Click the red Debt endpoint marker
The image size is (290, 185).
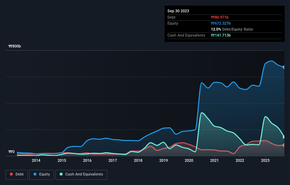(x=284, y=145)
